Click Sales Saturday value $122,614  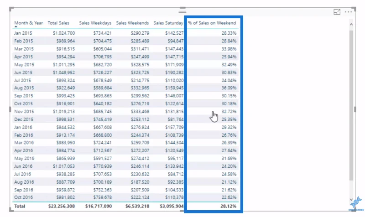click(174, 104)
